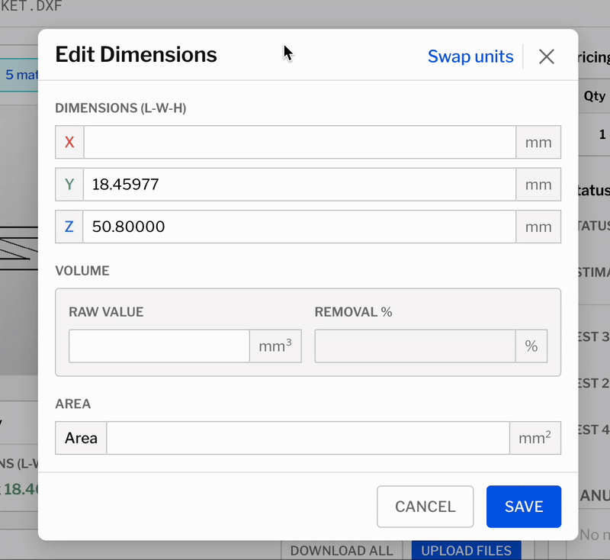This screenshot has width=610, height=560.
Task: Click the mm² unit suffix
Action: tap(535, 438)
